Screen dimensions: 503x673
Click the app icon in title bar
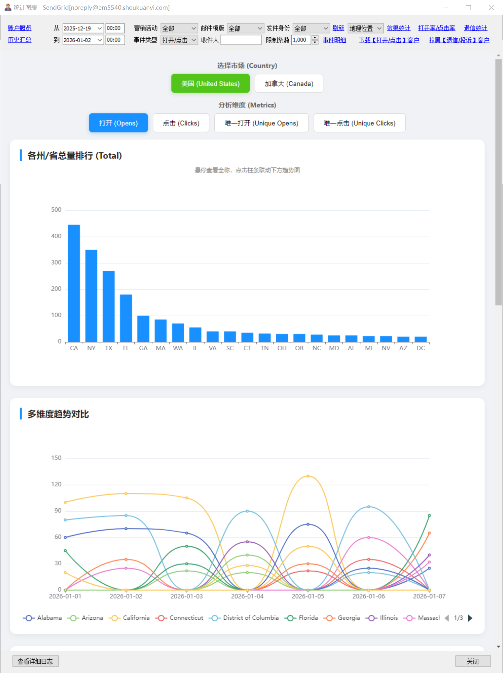pyautogui.click(x=8, y=7)
